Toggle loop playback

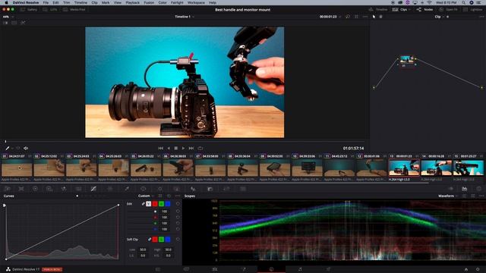[200, 149]
